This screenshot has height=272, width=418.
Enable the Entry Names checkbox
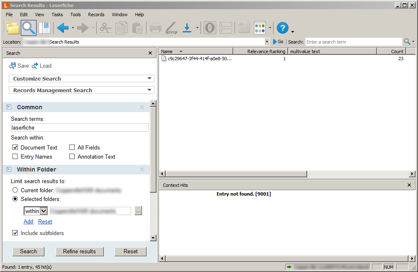tap(15, 157)
